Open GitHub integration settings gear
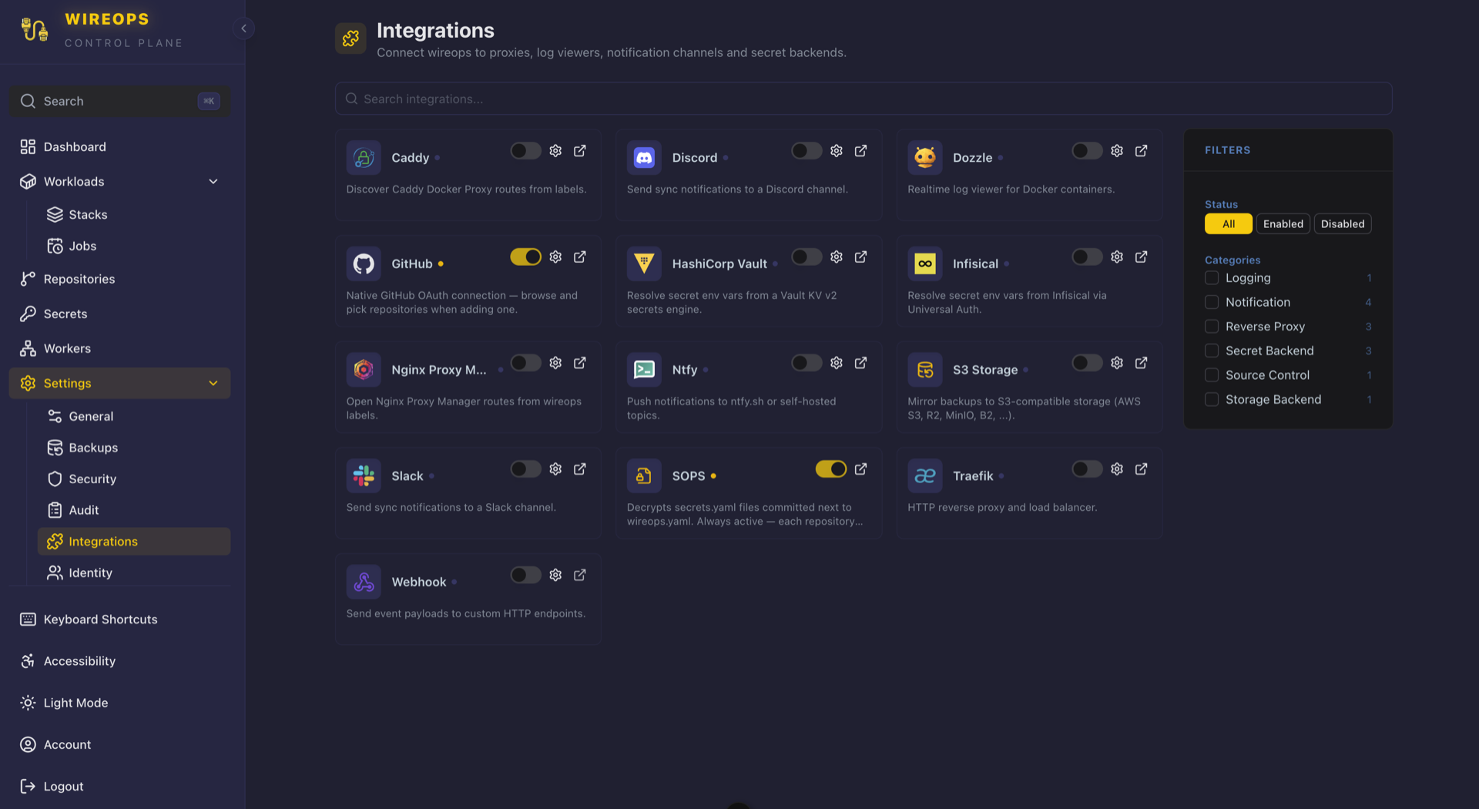The height and width of the screenshot is (809, 1479). pos(555,257)
